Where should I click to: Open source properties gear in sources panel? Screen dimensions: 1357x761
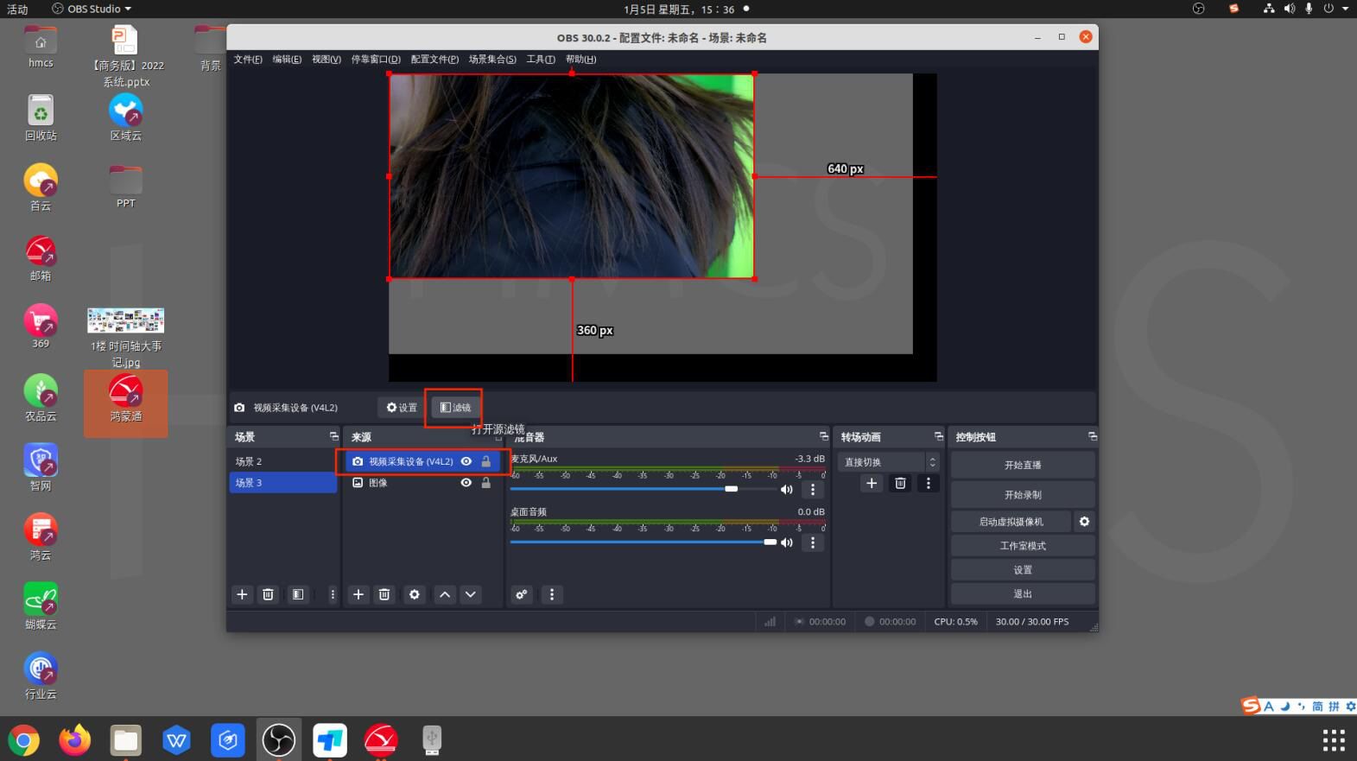[415, 594]
